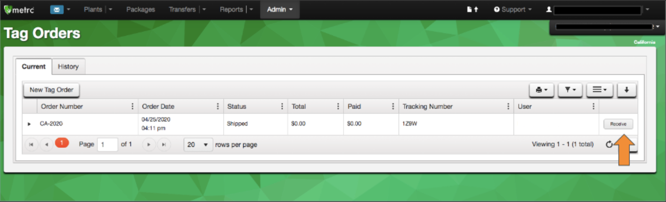The height and width of the screenshot is (202, 666).
Task: Click the download export arrow button
Action: click(x=627, y=90)
